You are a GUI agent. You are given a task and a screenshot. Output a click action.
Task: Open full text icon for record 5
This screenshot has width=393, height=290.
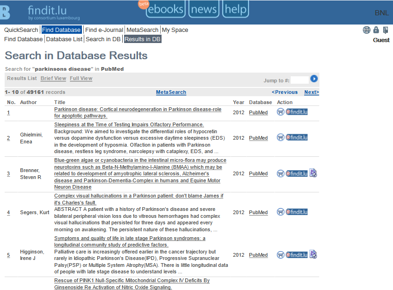point(313,254)
